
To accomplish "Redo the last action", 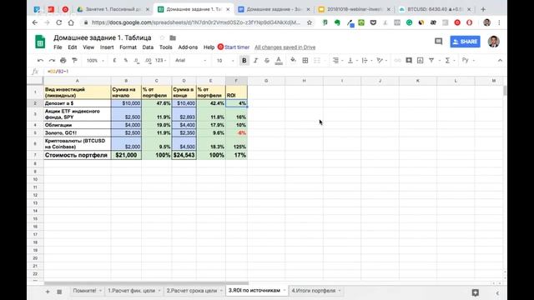I will (x=52, y=61).
